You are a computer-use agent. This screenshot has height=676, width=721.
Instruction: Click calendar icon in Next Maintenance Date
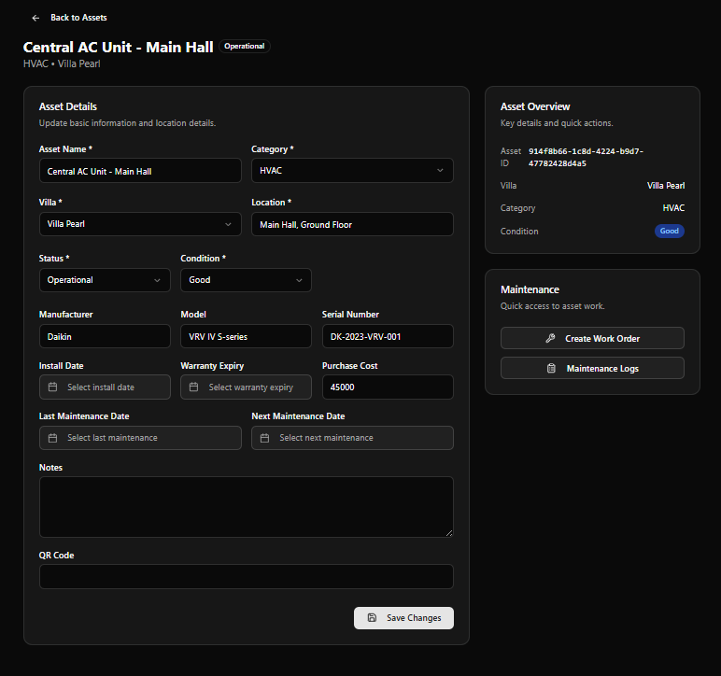click(265, 438)
